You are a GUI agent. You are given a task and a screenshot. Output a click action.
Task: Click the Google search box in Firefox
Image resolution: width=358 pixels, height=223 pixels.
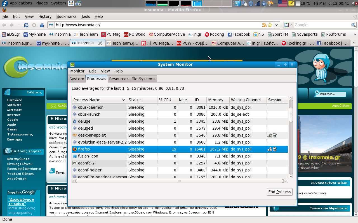(322, 25)
